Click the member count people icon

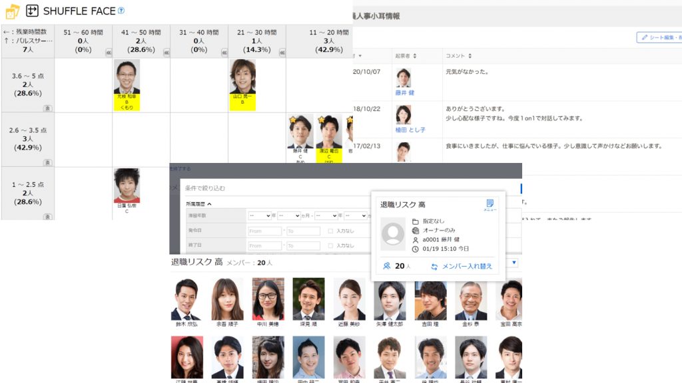(386, 266)
